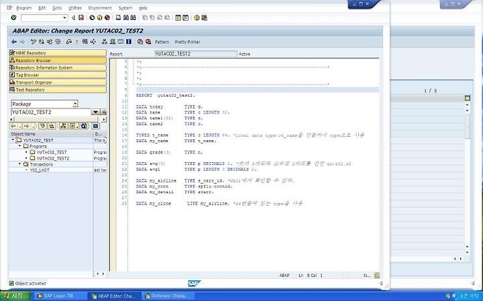Open the System menu
This screenshot has height=301, width=483.
pos(125,8)
